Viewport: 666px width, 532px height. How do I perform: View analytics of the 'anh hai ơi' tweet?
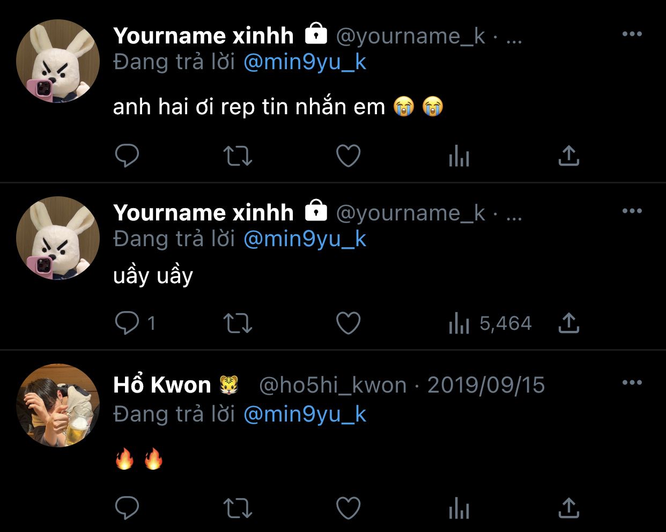(459, 157)
